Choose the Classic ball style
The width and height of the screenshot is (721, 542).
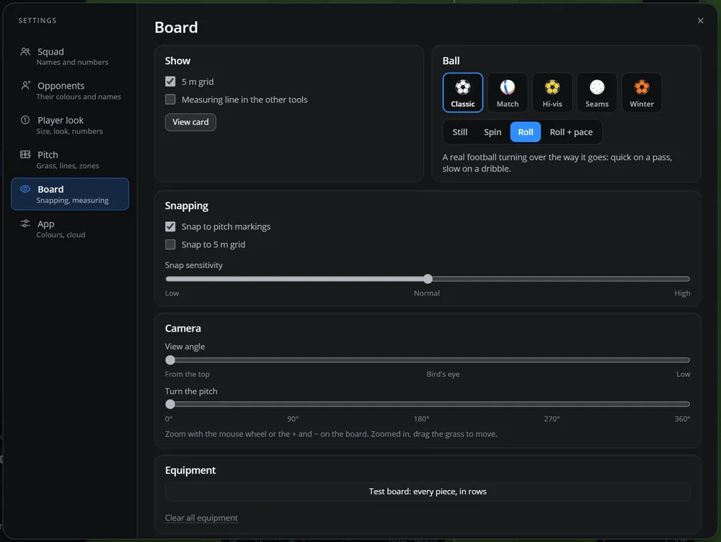[x=463, y=92]
